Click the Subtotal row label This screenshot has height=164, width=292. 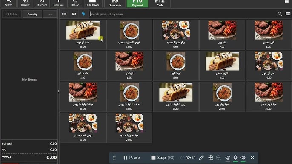pyautogui.click(x=7, y=144)
